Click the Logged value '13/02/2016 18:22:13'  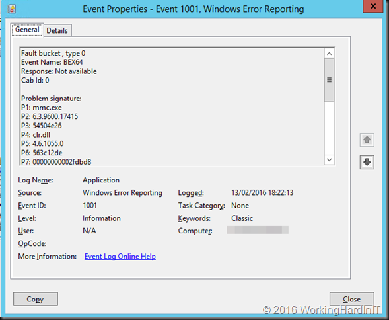pyautogui.click(x=262, y=192)
